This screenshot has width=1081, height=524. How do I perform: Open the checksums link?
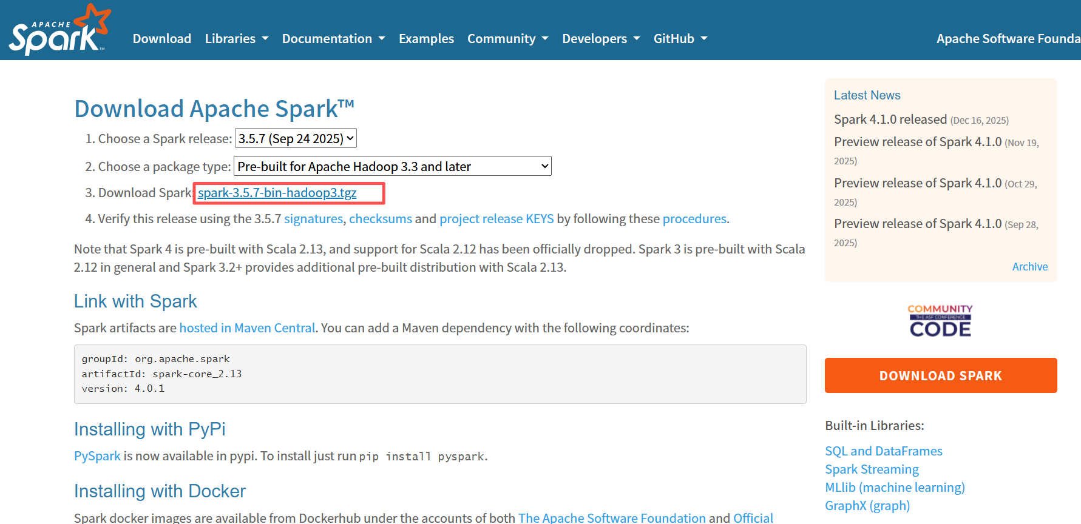click(381, 219)
